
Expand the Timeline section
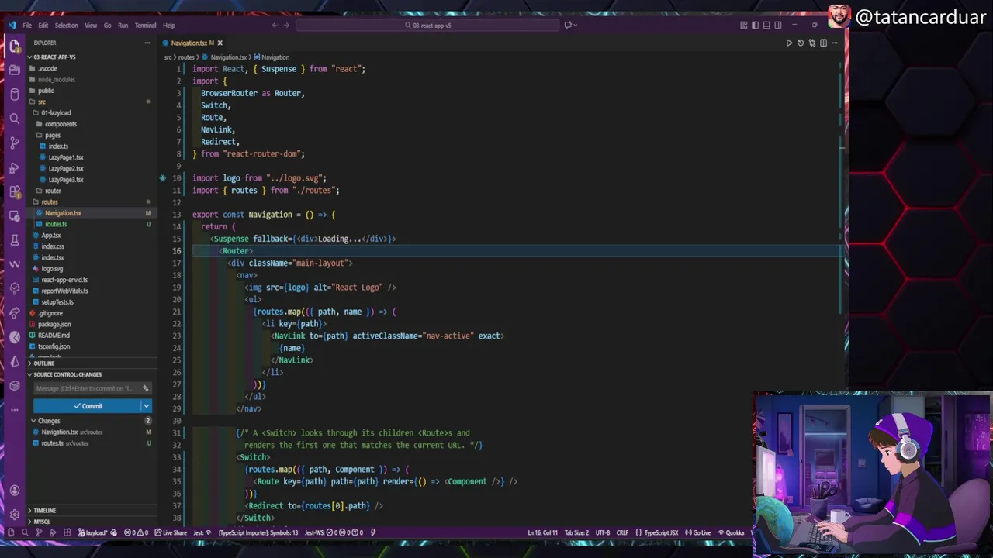coord(29,511)
